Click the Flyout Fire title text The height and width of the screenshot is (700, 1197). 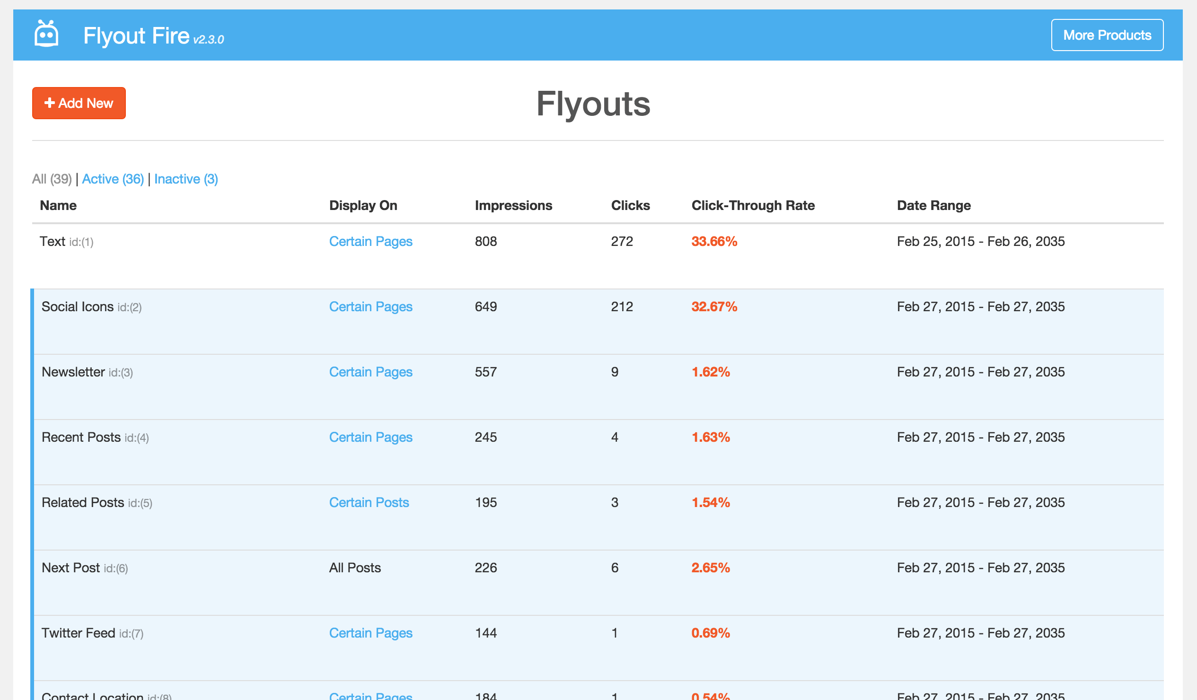point(136,35)
